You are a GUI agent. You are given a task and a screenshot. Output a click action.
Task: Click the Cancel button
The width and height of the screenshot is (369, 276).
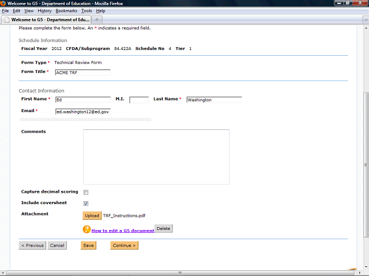pos(57,246)
